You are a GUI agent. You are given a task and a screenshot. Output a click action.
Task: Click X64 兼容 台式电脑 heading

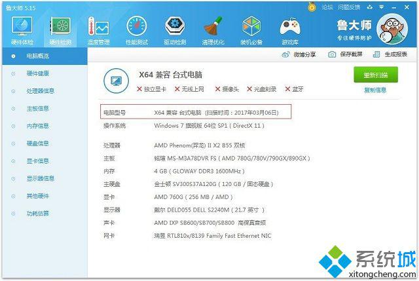(170, 75)
